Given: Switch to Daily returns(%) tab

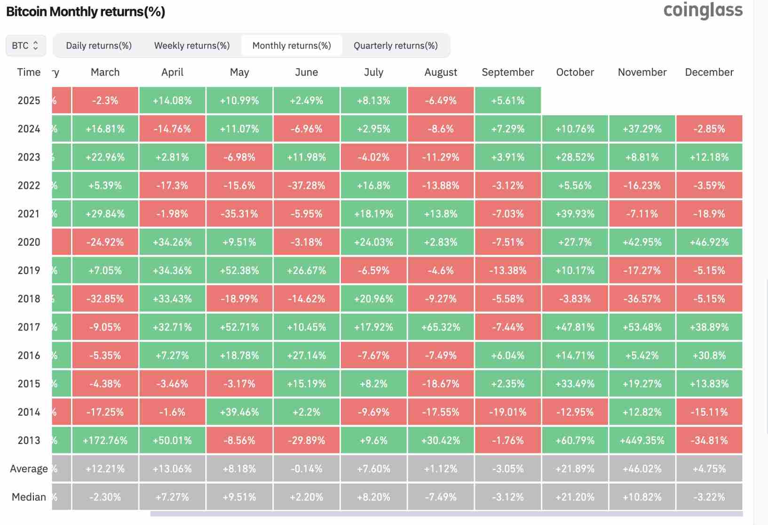Looking at the screenshot, I should click(x=99, y=46).
